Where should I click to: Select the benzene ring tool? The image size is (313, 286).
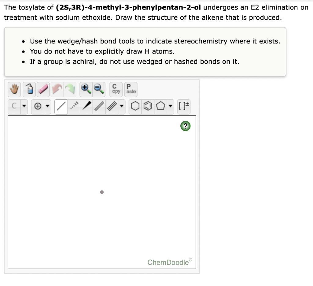(148, 106)
